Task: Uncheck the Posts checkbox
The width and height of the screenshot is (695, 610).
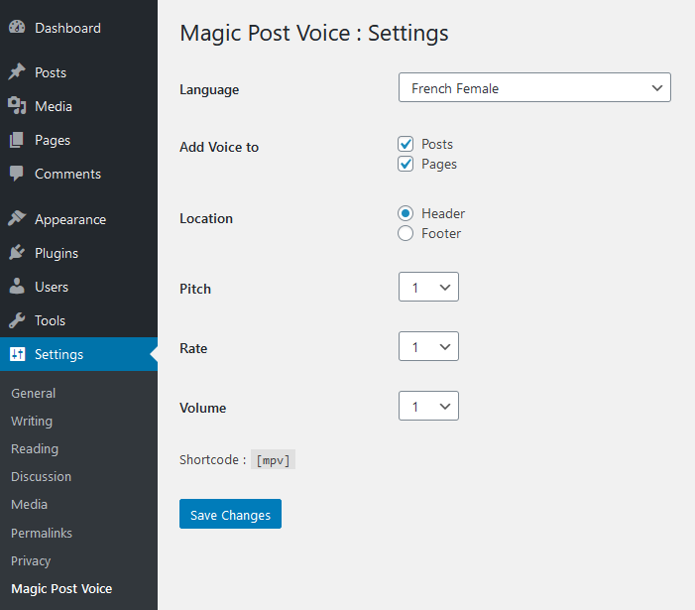Action: click(405, 144)
